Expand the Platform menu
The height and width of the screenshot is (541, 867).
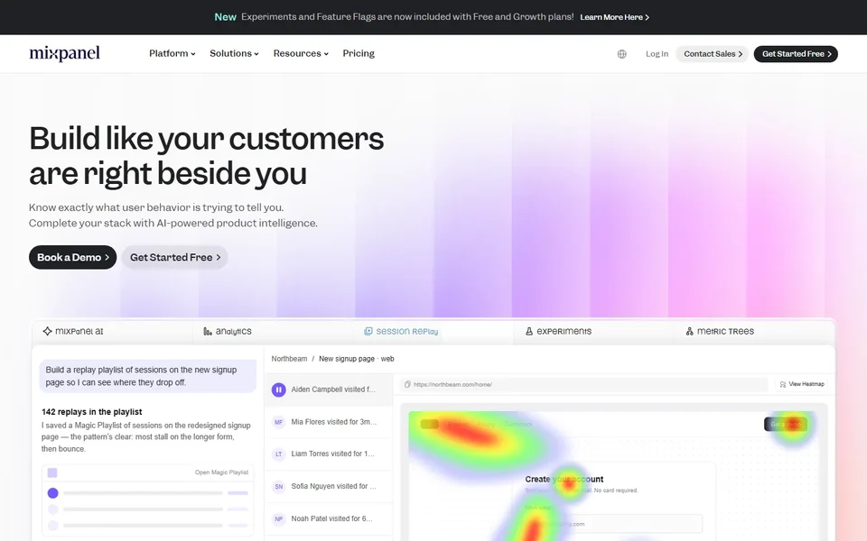pos(172,53)
